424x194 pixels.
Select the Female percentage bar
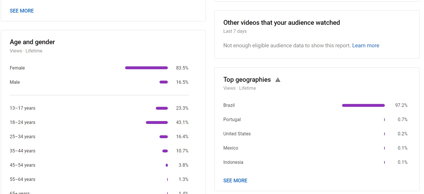point(146,68)
